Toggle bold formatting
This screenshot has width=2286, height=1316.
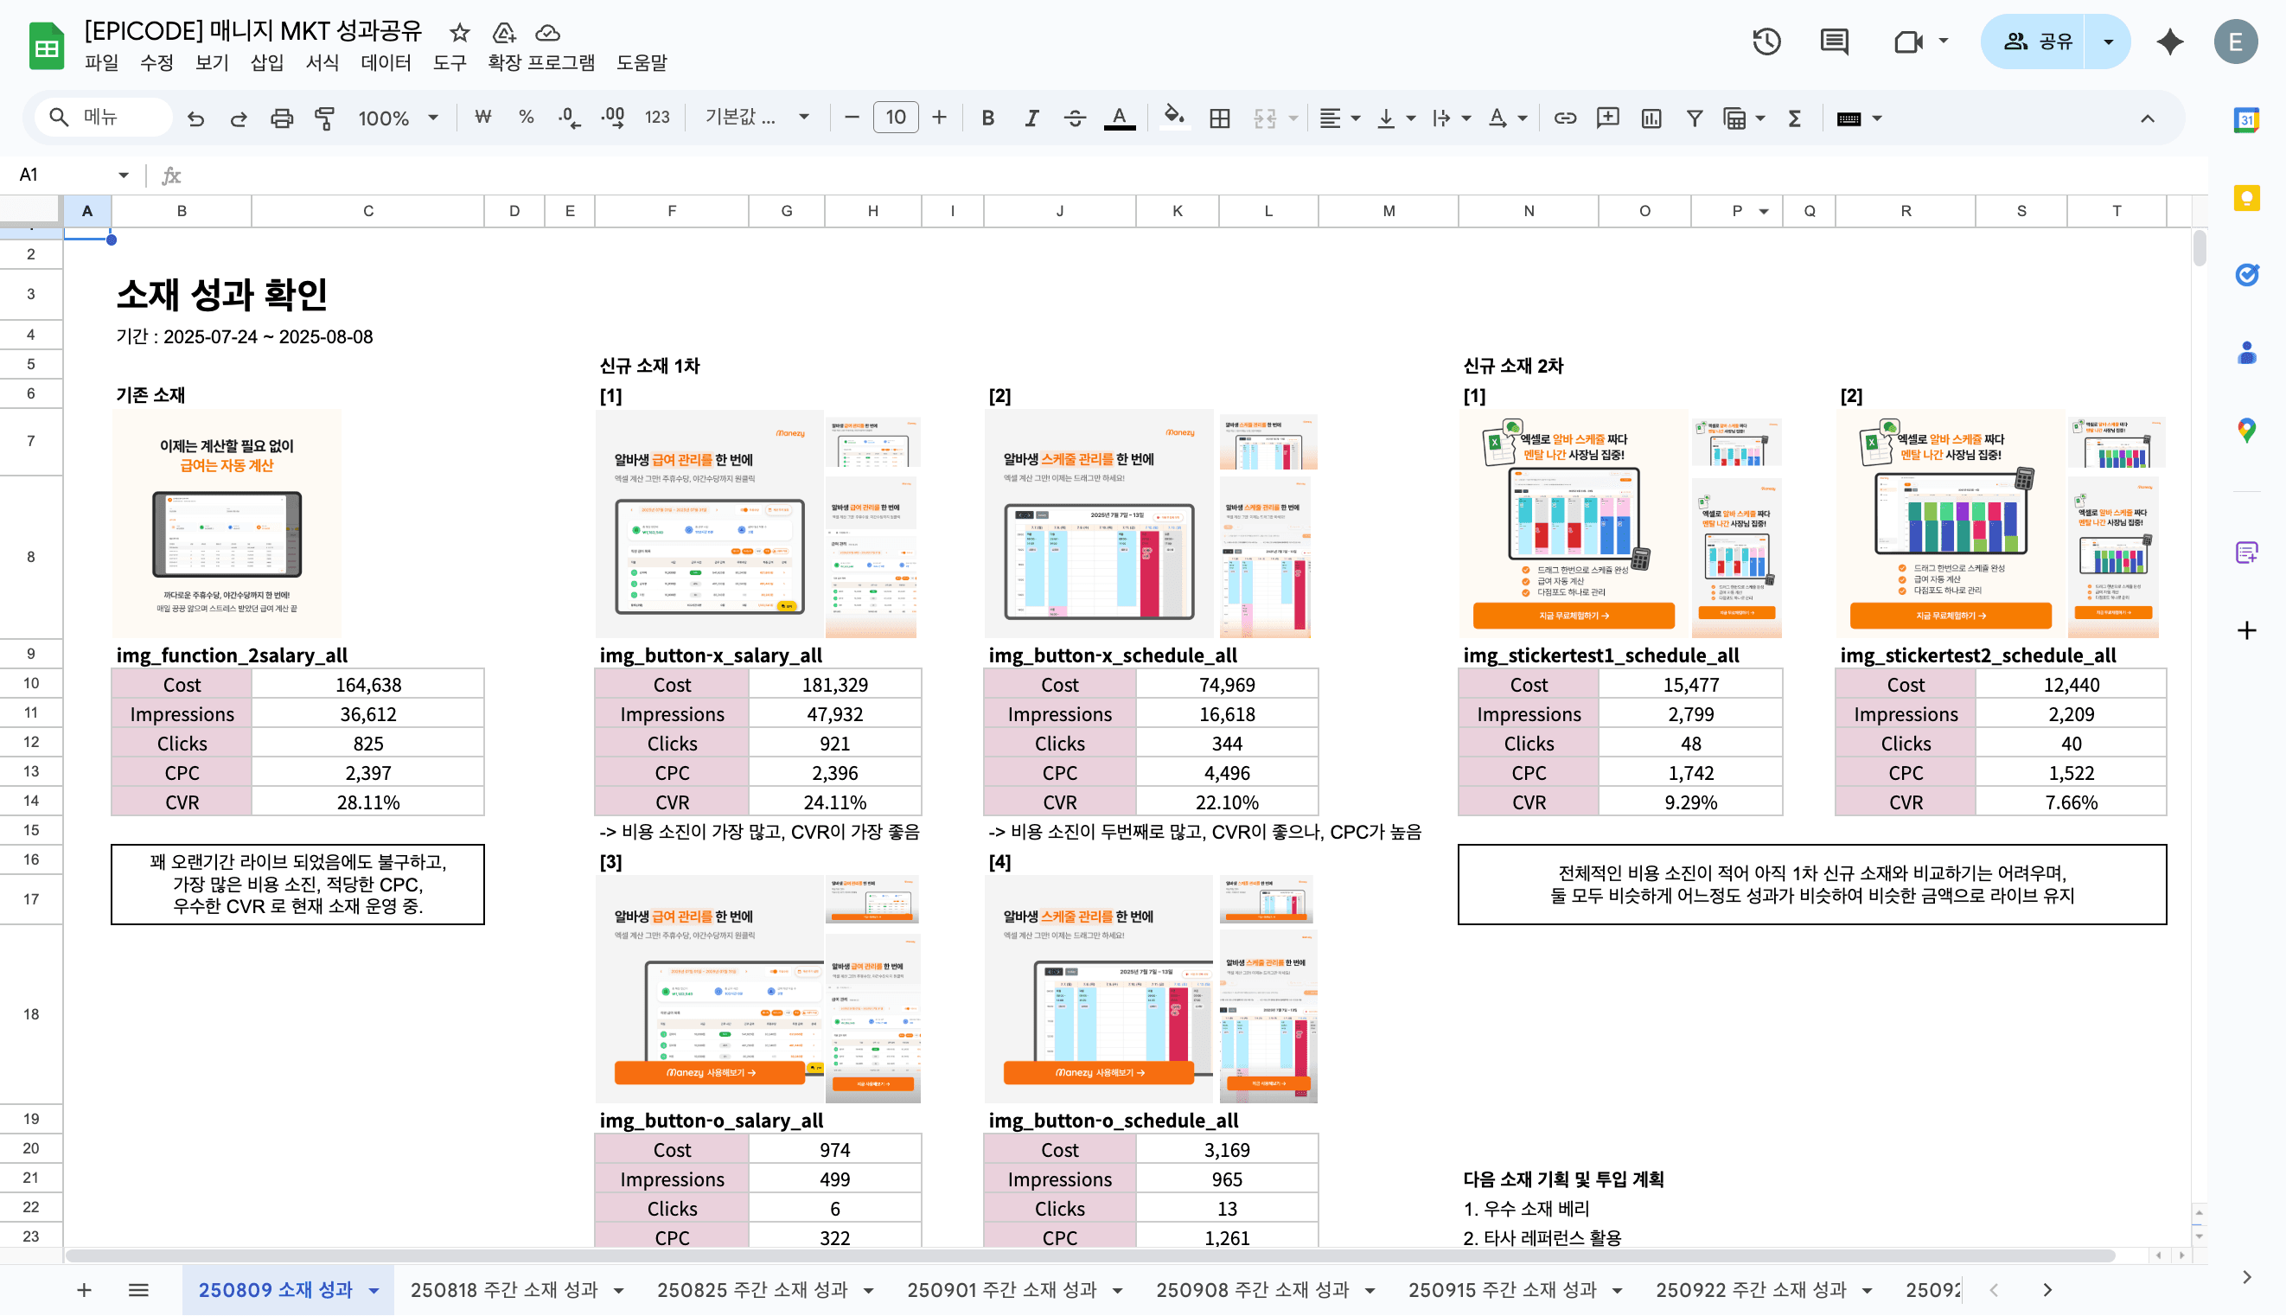coord(987,118)
